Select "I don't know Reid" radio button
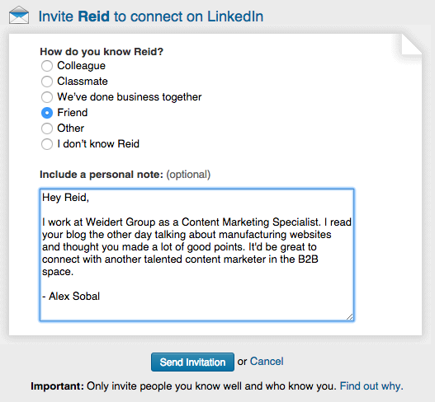This screenshot has height=402, width=435. (47, 144)
